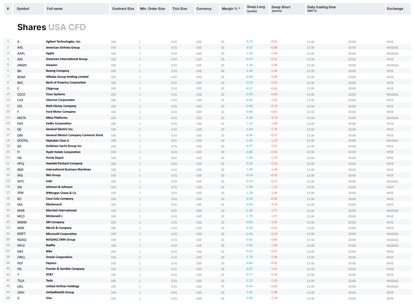Select the NKE symbol
The image size is (414, 305).
coord(20,252)
